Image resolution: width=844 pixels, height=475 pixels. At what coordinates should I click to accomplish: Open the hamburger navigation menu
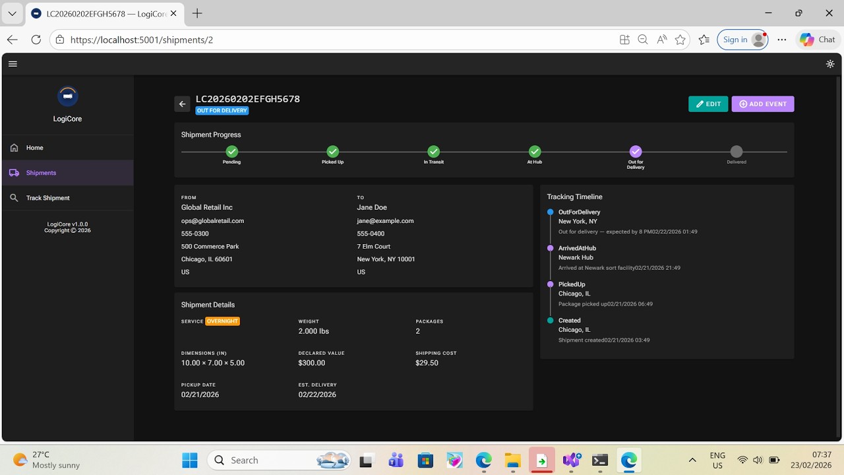click(x=13, y=64)
